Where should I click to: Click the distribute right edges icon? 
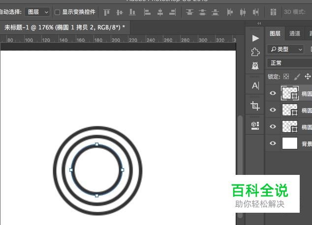click(x=256, y=12)
